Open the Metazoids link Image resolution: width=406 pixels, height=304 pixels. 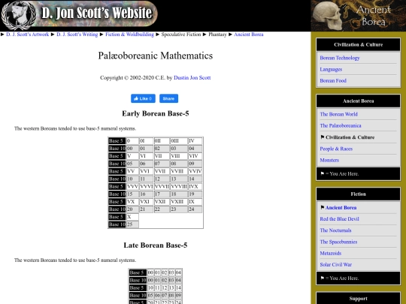(330, 254)
